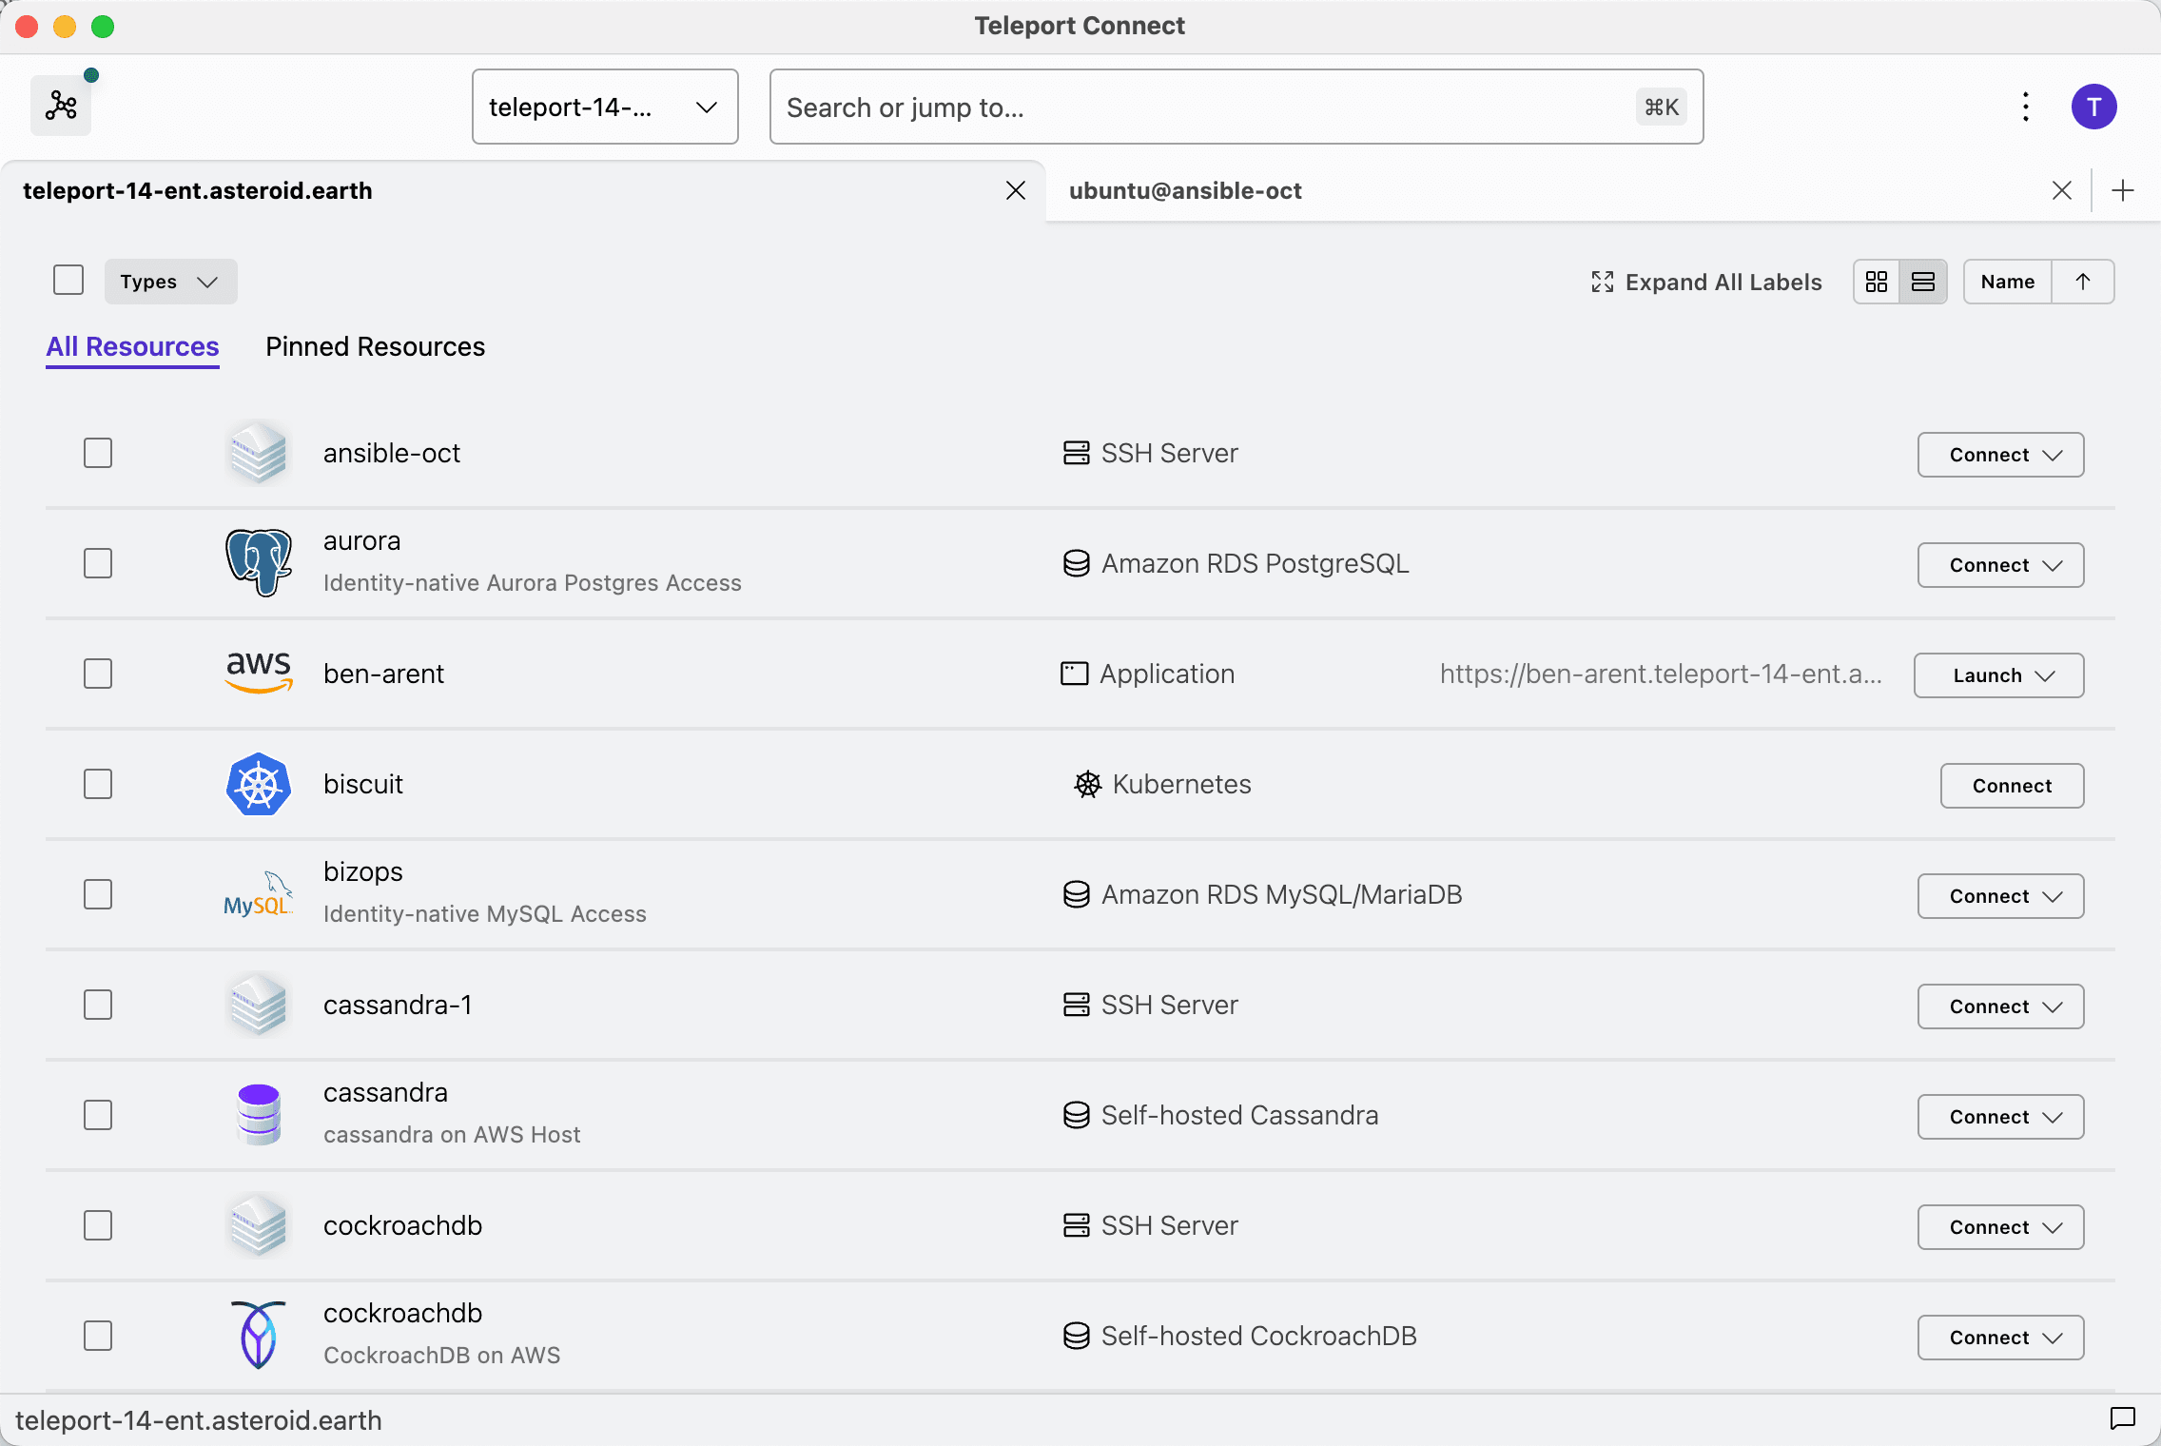The height and width of the screenshot is (1446, 2161).
Task: Open the Types filter dropdown
Action: (170, 282)
